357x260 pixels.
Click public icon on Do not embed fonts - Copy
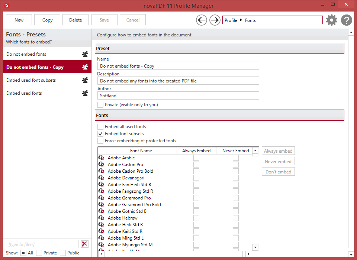coord(85,67)
